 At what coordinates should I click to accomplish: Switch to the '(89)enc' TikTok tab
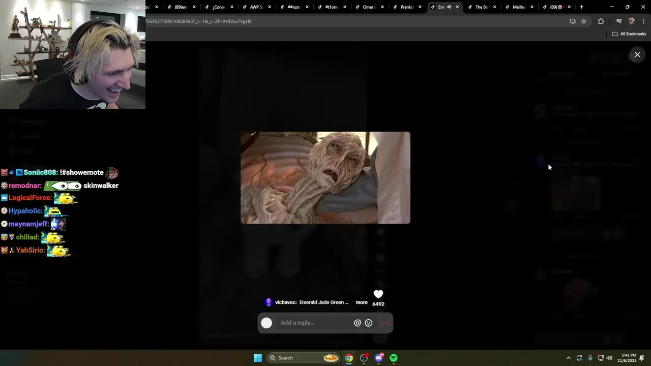tap(181, 7)
